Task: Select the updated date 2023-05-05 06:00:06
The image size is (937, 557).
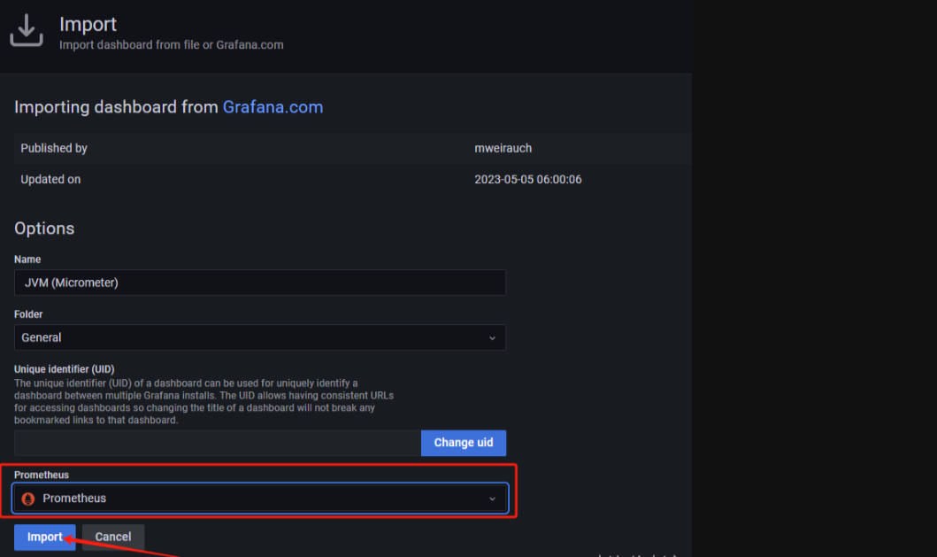Action: point(527,180)
